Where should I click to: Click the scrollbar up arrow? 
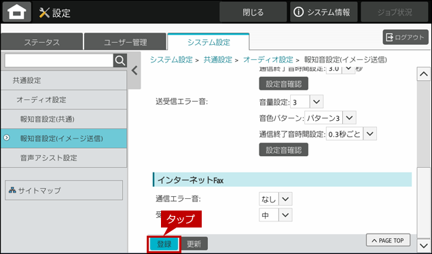point(423,74)
